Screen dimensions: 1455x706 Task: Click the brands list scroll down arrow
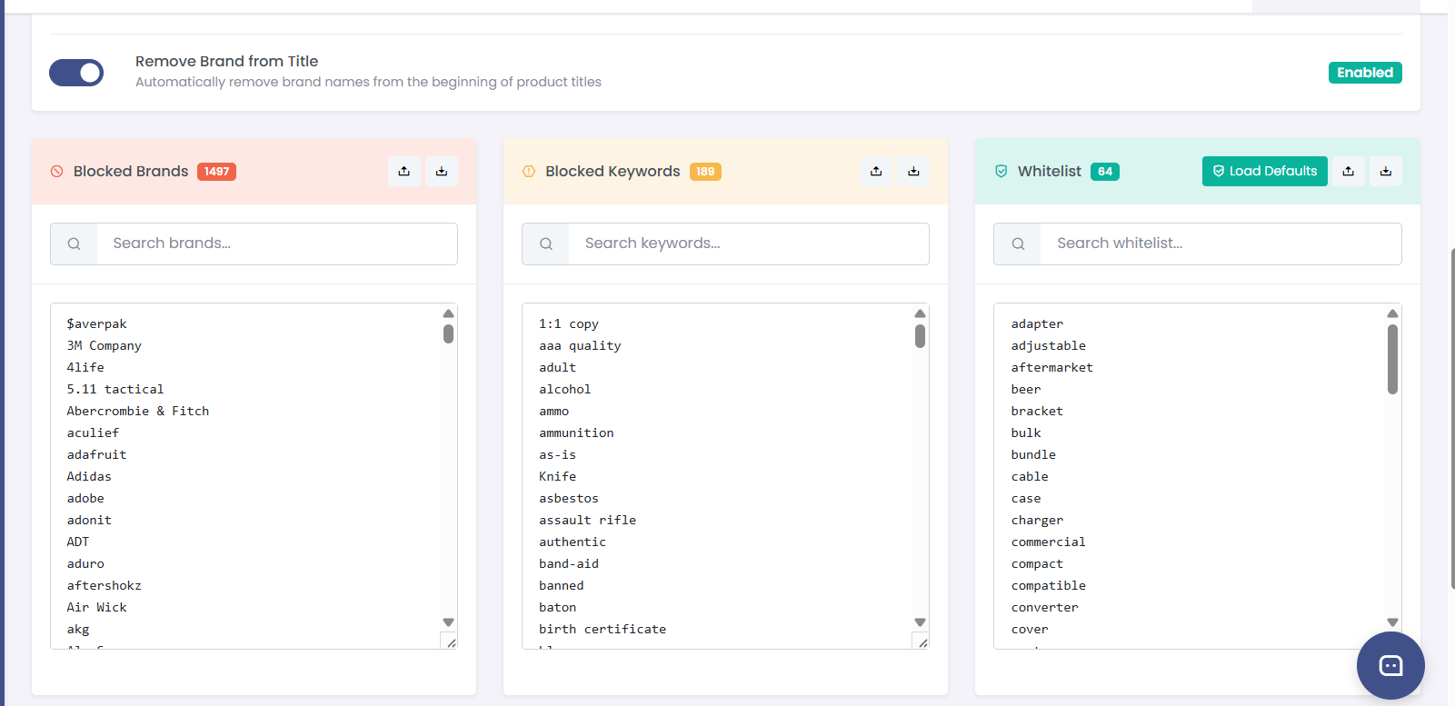tap(448, 622)
